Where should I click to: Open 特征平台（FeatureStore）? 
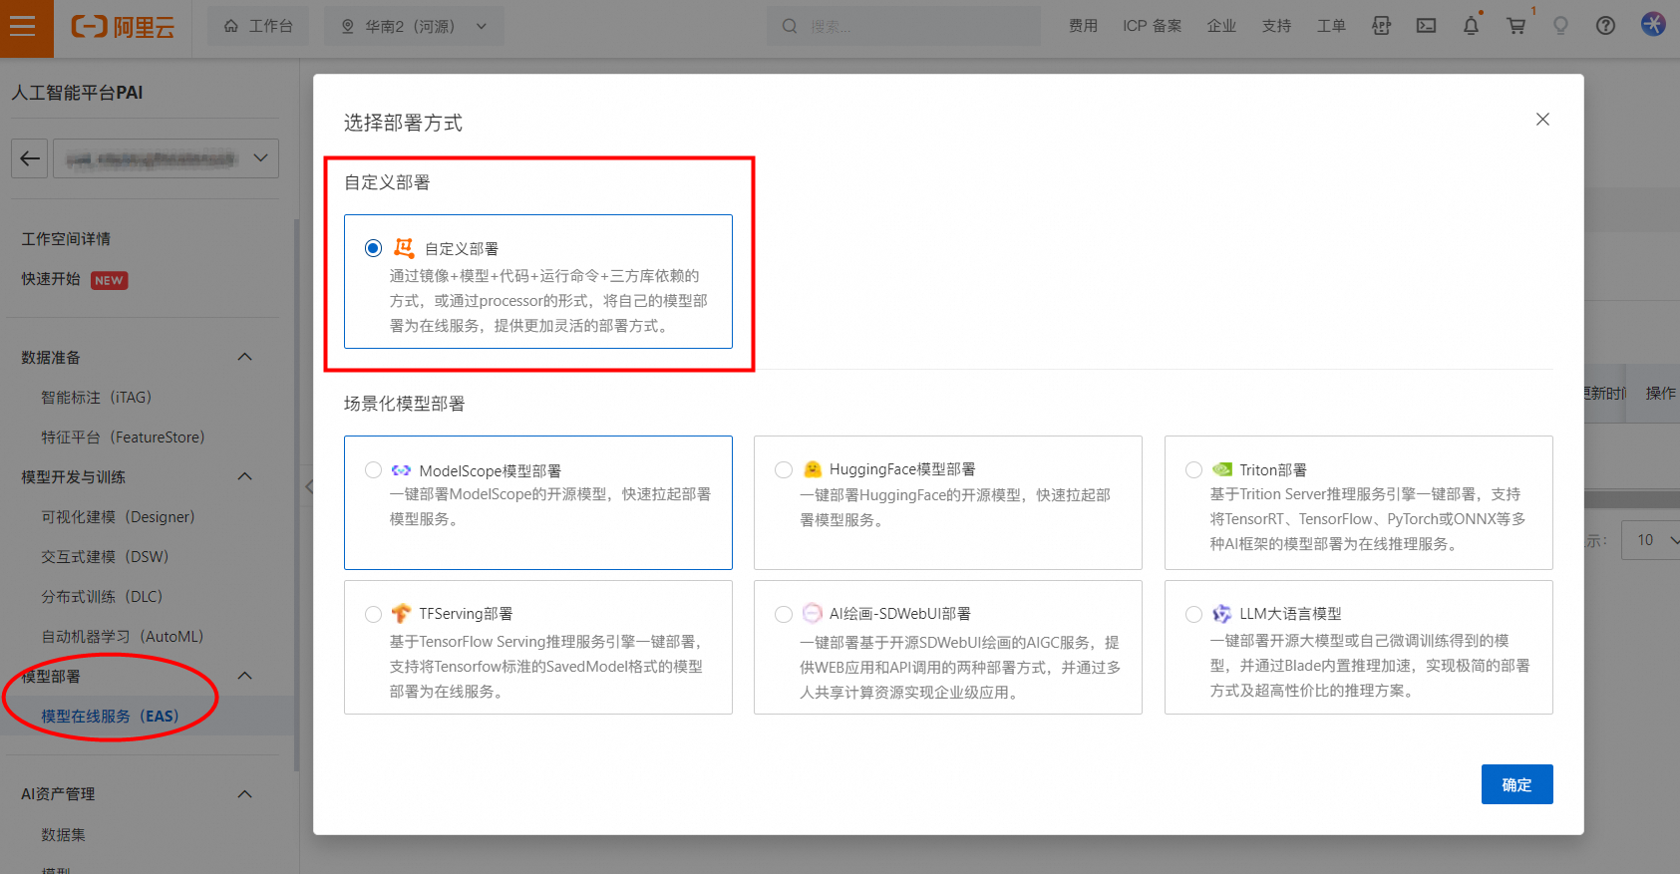(123, 437)
